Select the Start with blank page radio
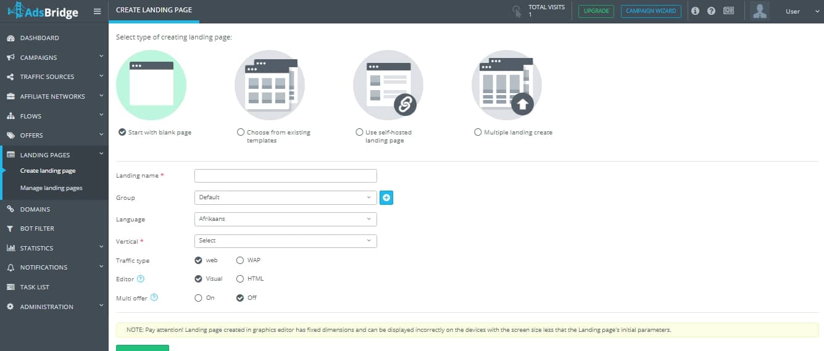The height and width of the screenshot is (351, 824). pos(122,132)
